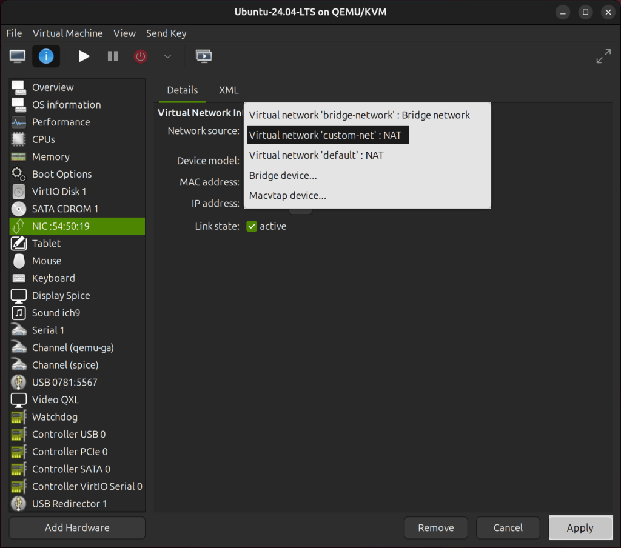The height and width of the screenshot is (548, 621).
Task: Choose the Macvtap device option
Action: (x=287, y=195)
